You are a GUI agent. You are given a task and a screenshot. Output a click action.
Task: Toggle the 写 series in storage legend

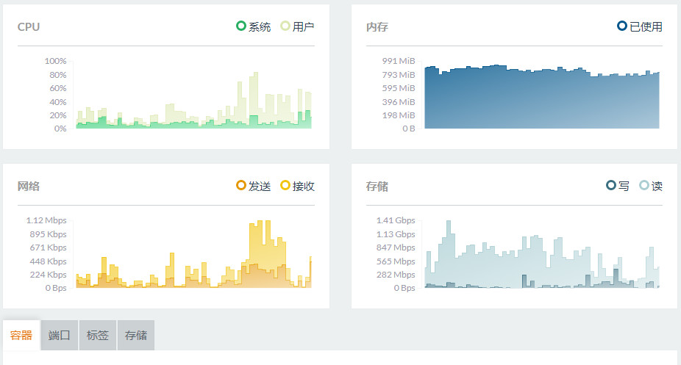point(618,186)
